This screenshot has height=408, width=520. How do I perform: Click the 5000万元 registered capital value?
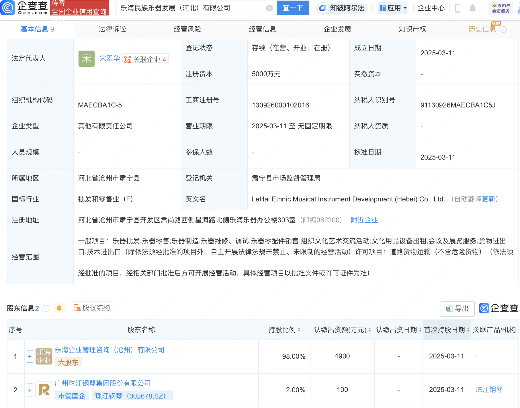(266, 74)
